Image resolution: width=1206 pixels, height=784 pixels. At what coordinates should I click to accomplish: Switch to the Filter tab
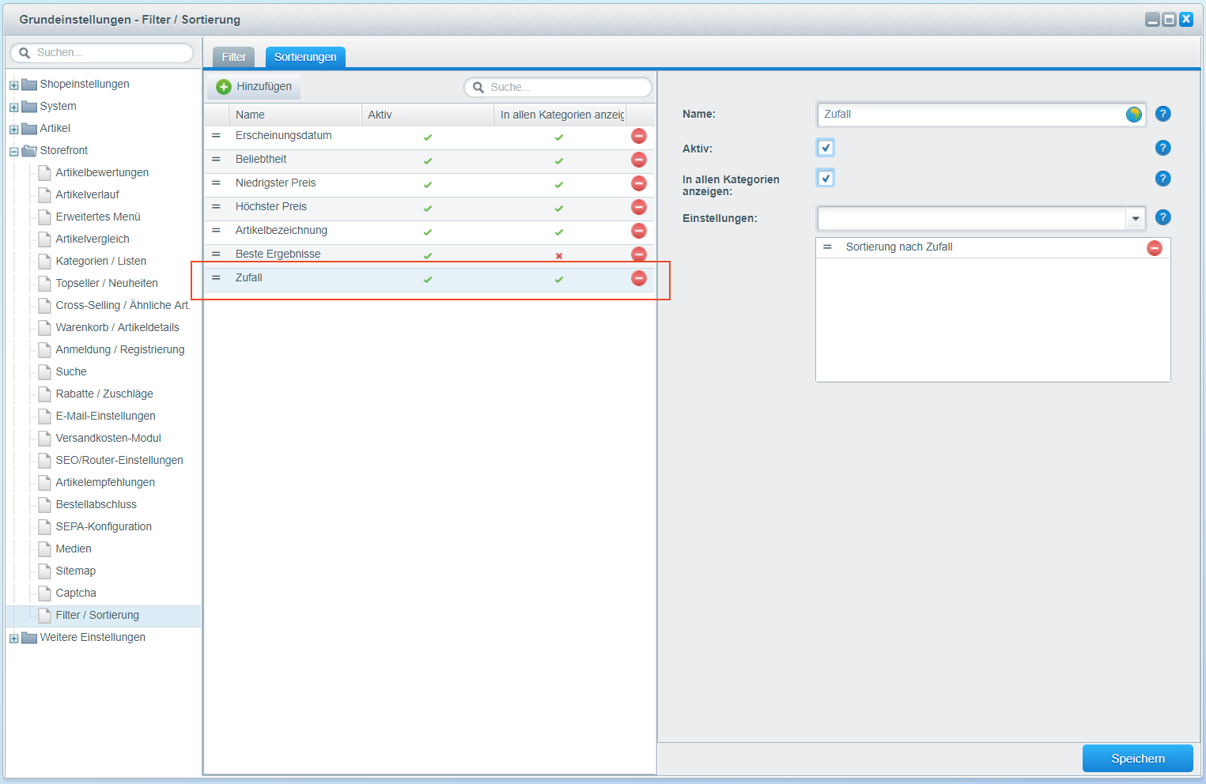(233, 57)
